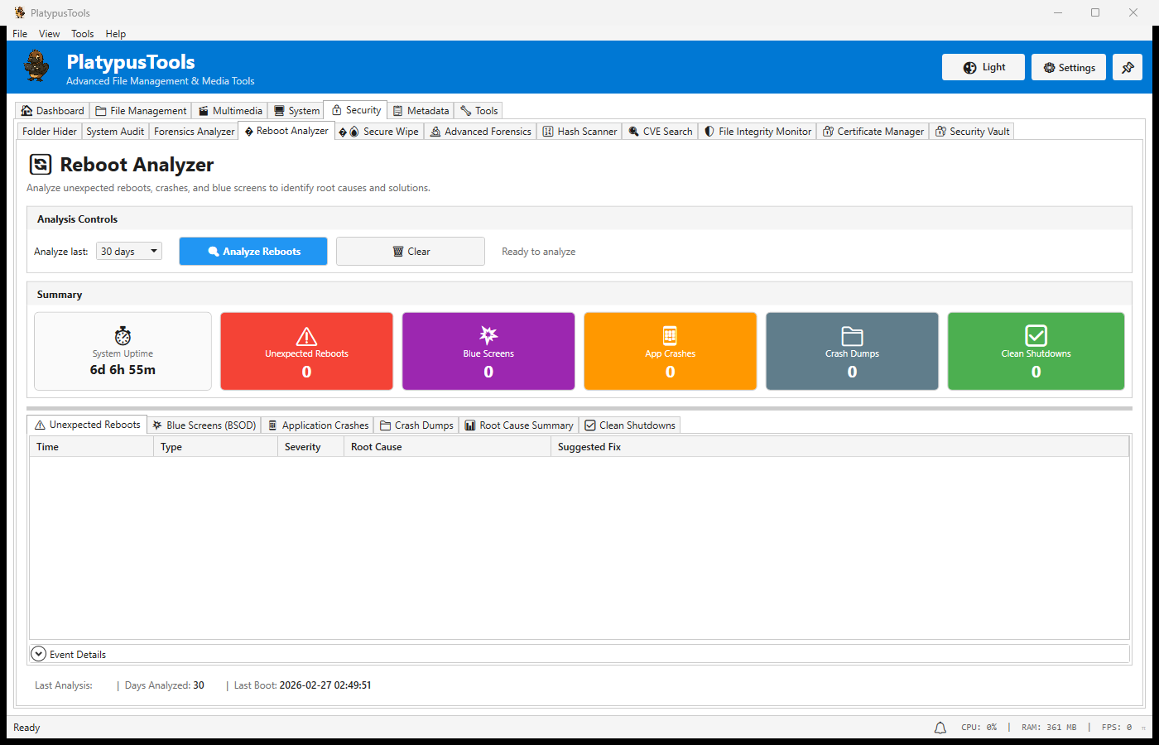Image resolution: width=1159 pixels, height=745 pixels.
Task: Click the Crash Dumps folder icon
Action: click(852, 335)
